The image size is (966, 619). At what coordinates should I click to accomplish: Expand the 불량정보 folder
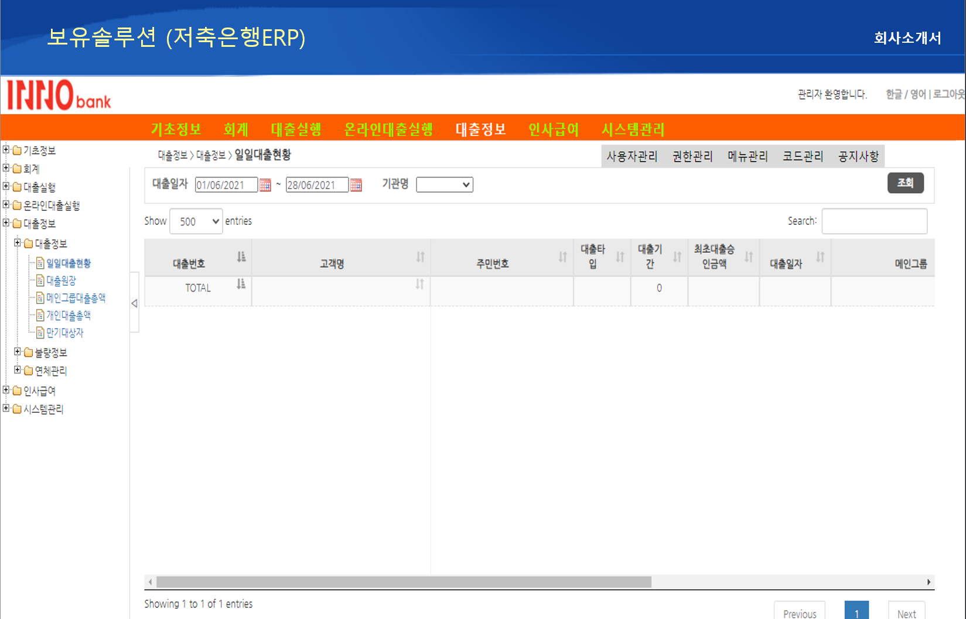[18, 353]
